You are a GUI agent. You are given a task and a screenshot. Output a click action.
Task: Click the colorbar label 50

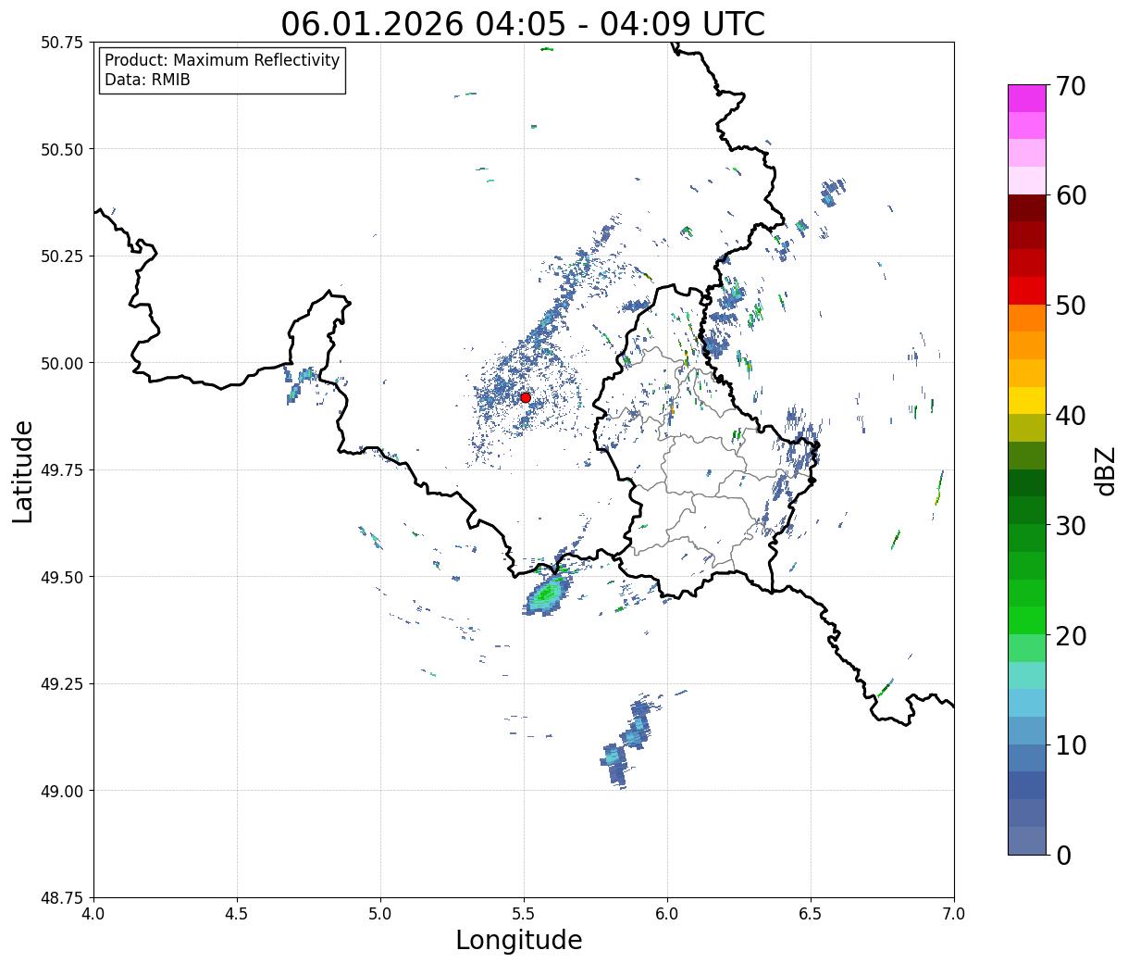(x=1071, y=306)
